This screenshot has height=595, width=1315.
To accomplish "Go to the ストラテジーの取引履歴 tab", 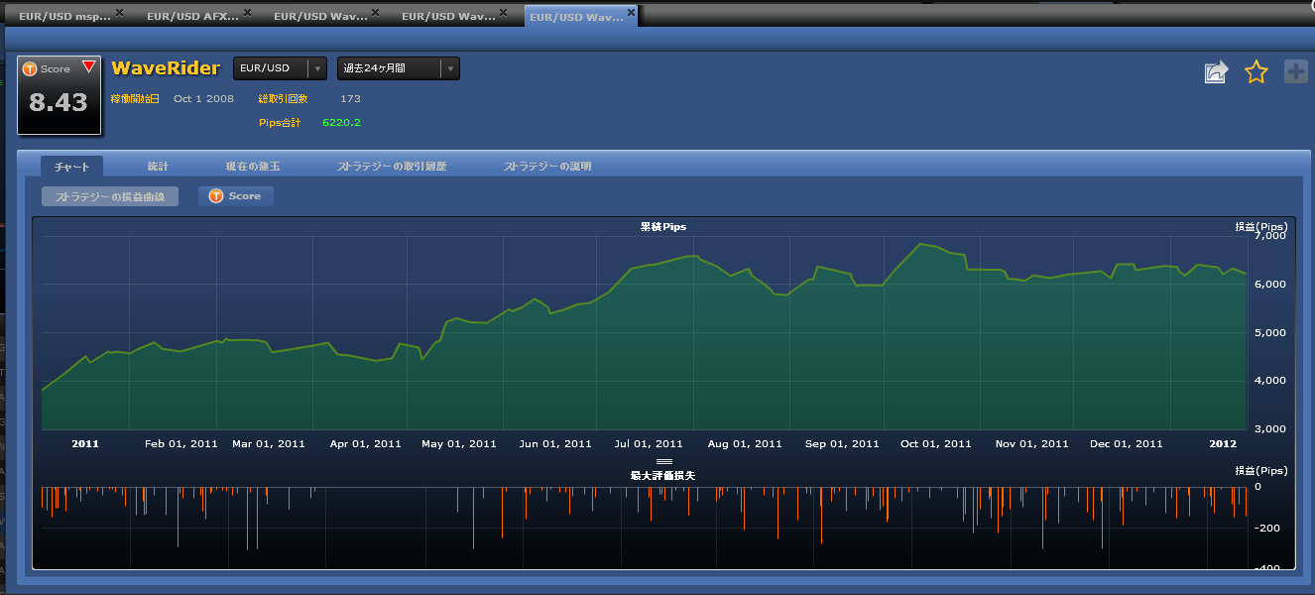I will point(392,167).
